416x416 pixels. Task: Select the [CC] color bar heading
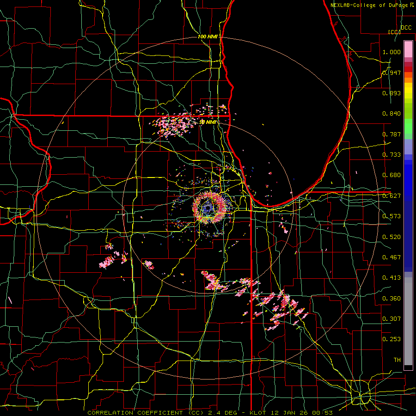tap(394, 32)
